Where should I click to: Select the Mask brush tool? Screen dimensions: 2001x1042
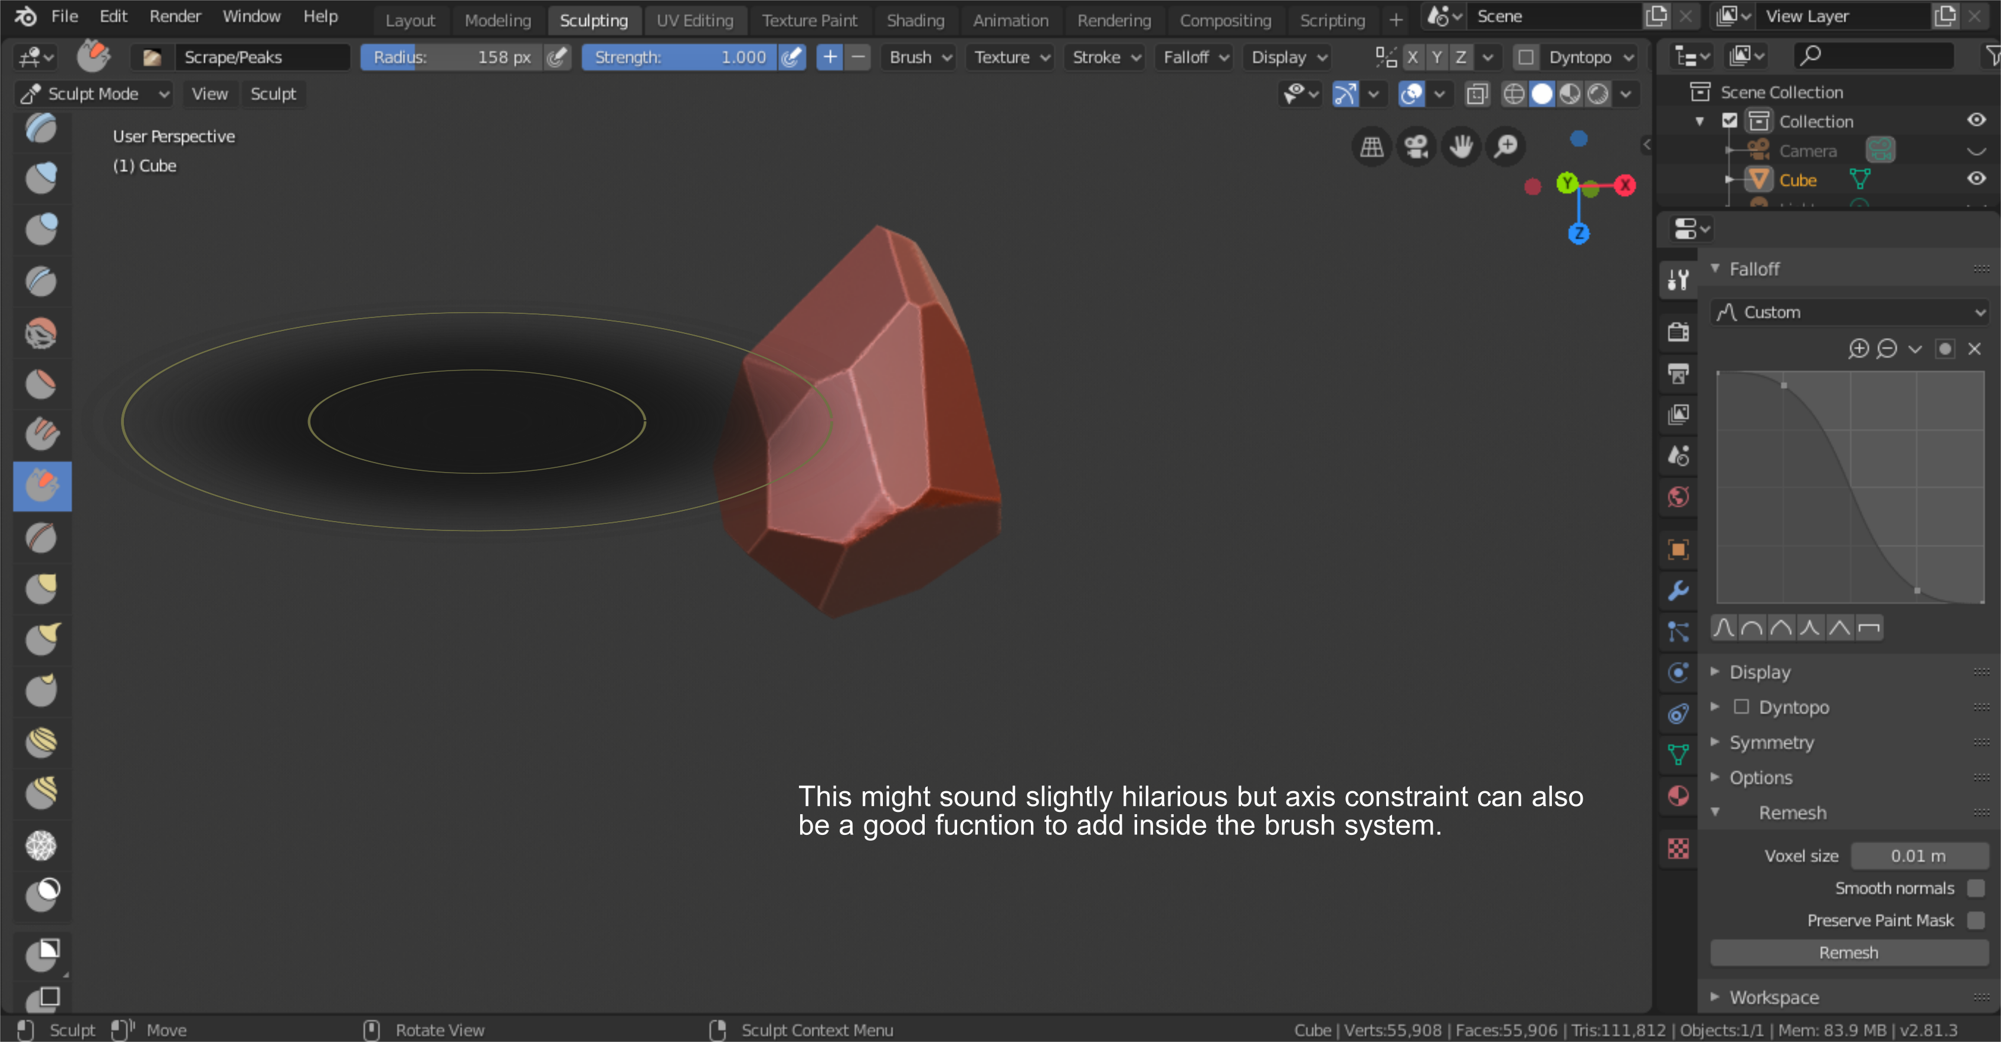tap(42, 895)
